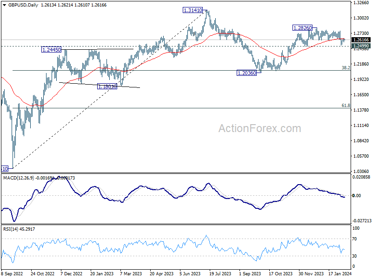Click the current price tag 1.26166

361,40
